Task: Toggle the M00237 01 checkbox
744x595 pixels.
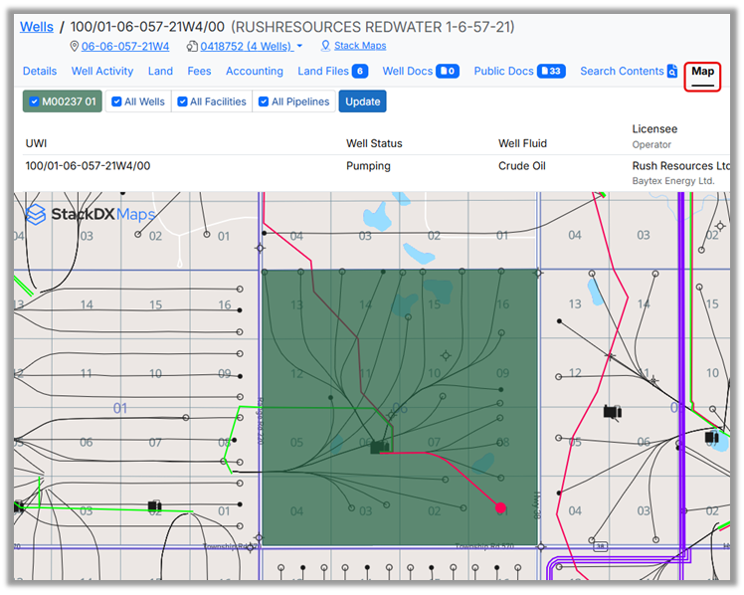Action: click(x=35, y=101)
